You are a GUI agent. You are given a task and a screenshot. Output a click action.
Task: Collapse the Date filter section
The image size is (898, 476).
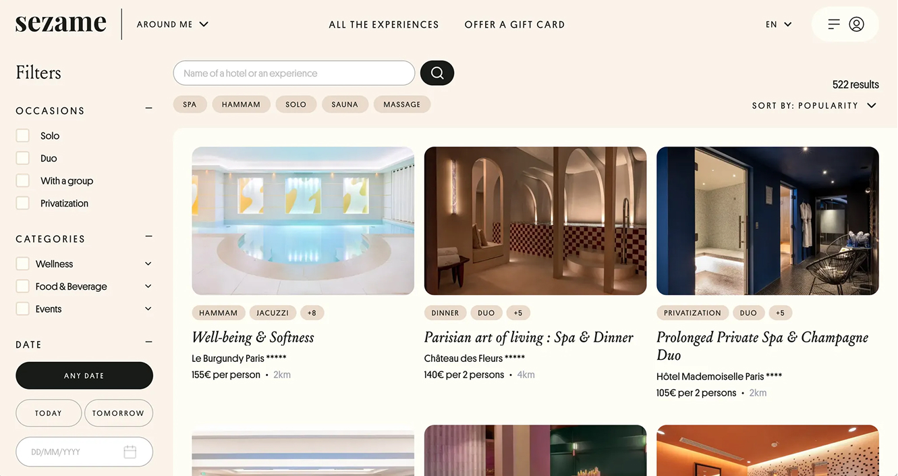[148, 342]
